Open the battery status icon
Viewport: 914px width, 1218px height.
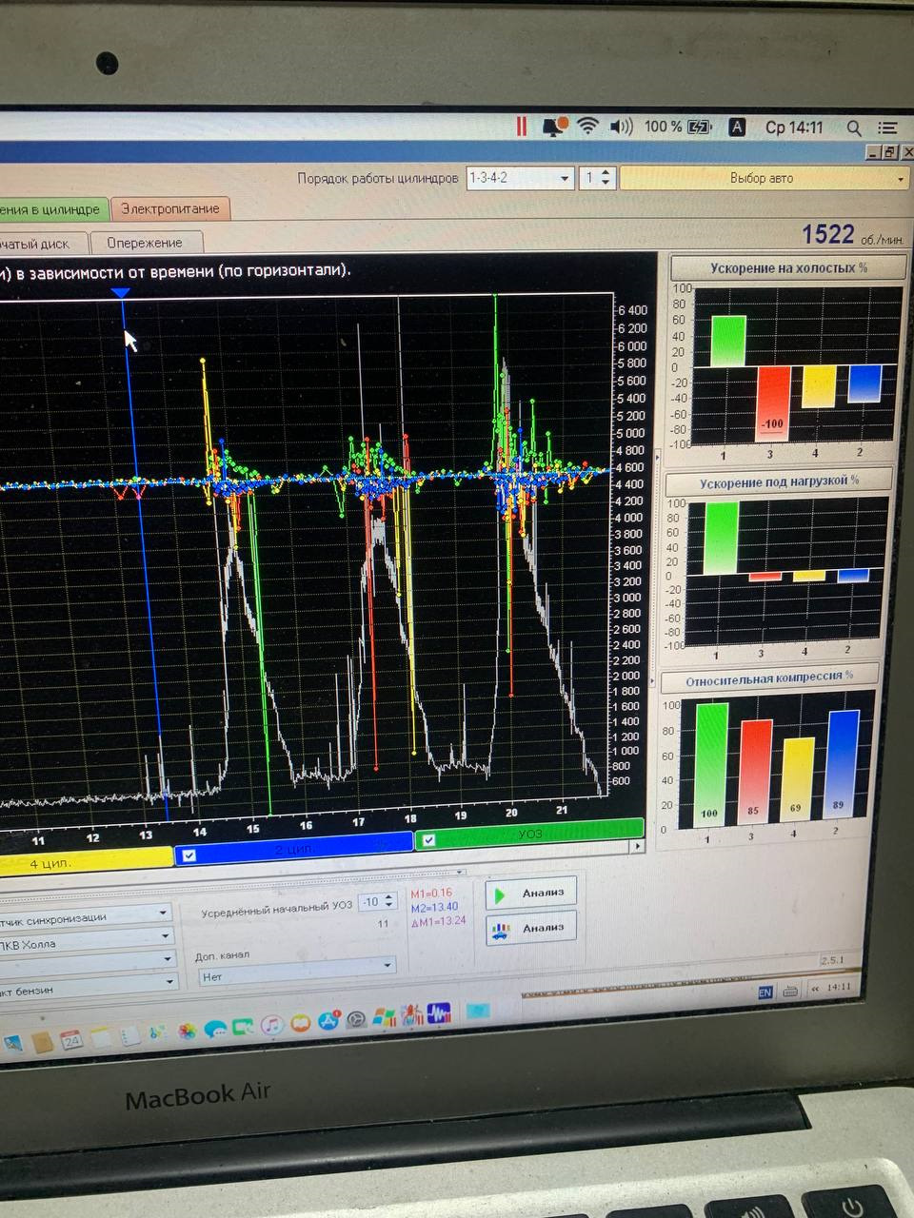pos(700,127)
